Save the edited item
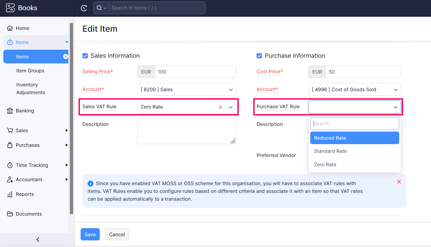 (90, 234)
